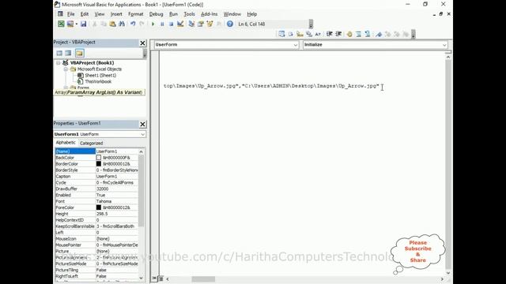This screenshot has height=284, width=506.
Task: Select the (Name) property row
Action: pyautogui.click(x=96, y=151)
